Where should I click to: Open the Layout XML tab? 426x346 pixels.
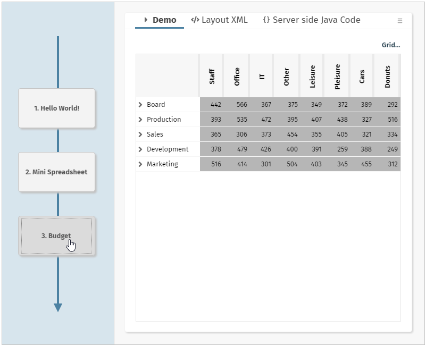pos(219,20)
